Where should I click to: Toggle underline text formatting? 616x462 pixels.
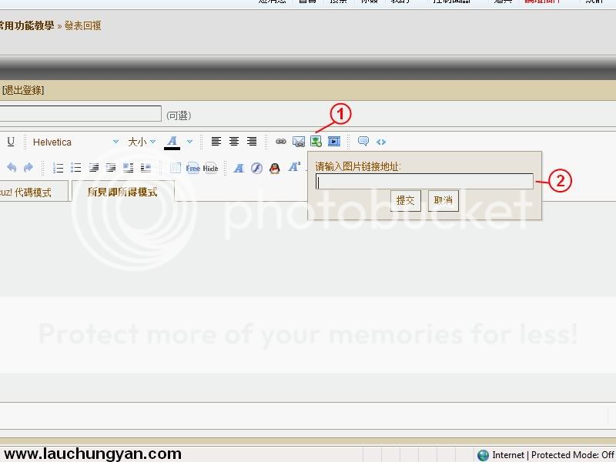click(x=11, y=142)
